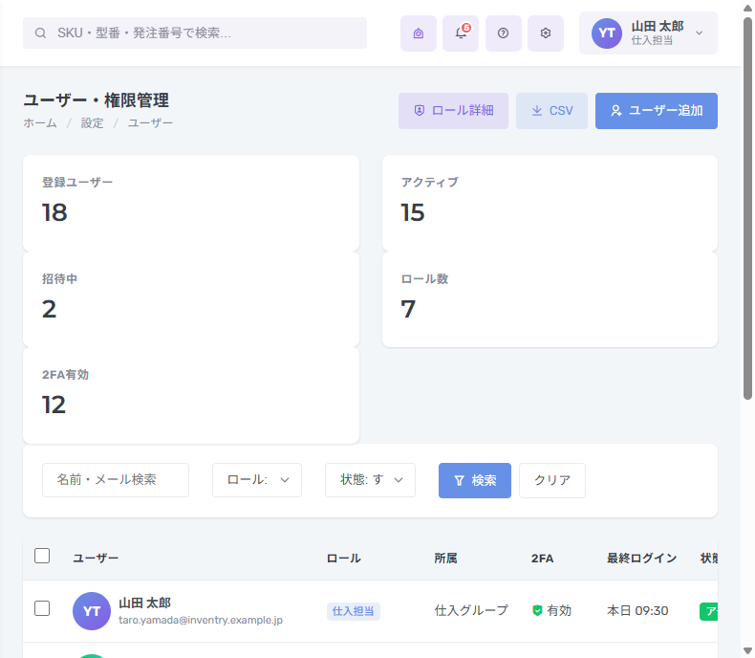This screenshot has height=658, width=755.
Task: Click the 登録ユーザー 18 stat card
Action: click(191, 204)
